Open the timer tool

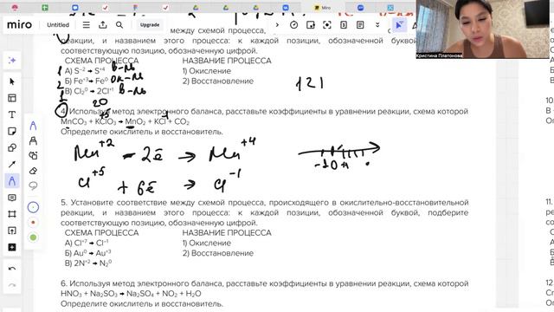point(293,25)
